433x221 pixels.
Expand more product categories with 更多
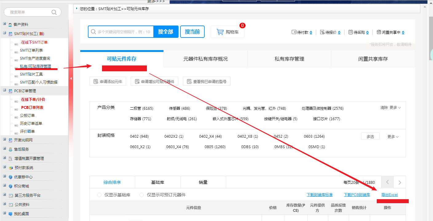coord(395,108)
